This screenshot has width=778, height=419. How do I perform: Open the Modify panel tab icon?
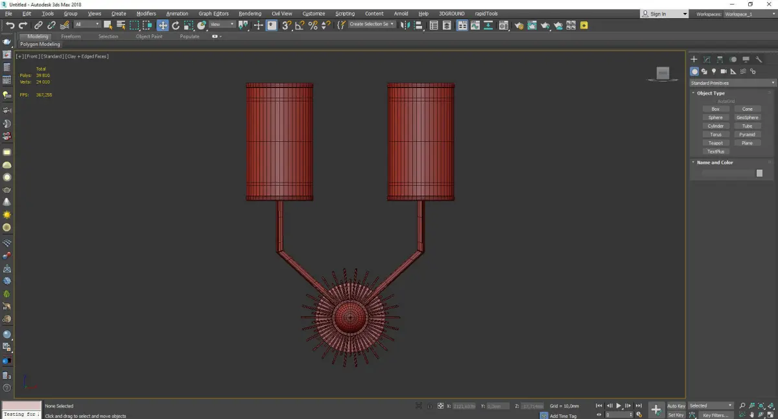point(707,60)
